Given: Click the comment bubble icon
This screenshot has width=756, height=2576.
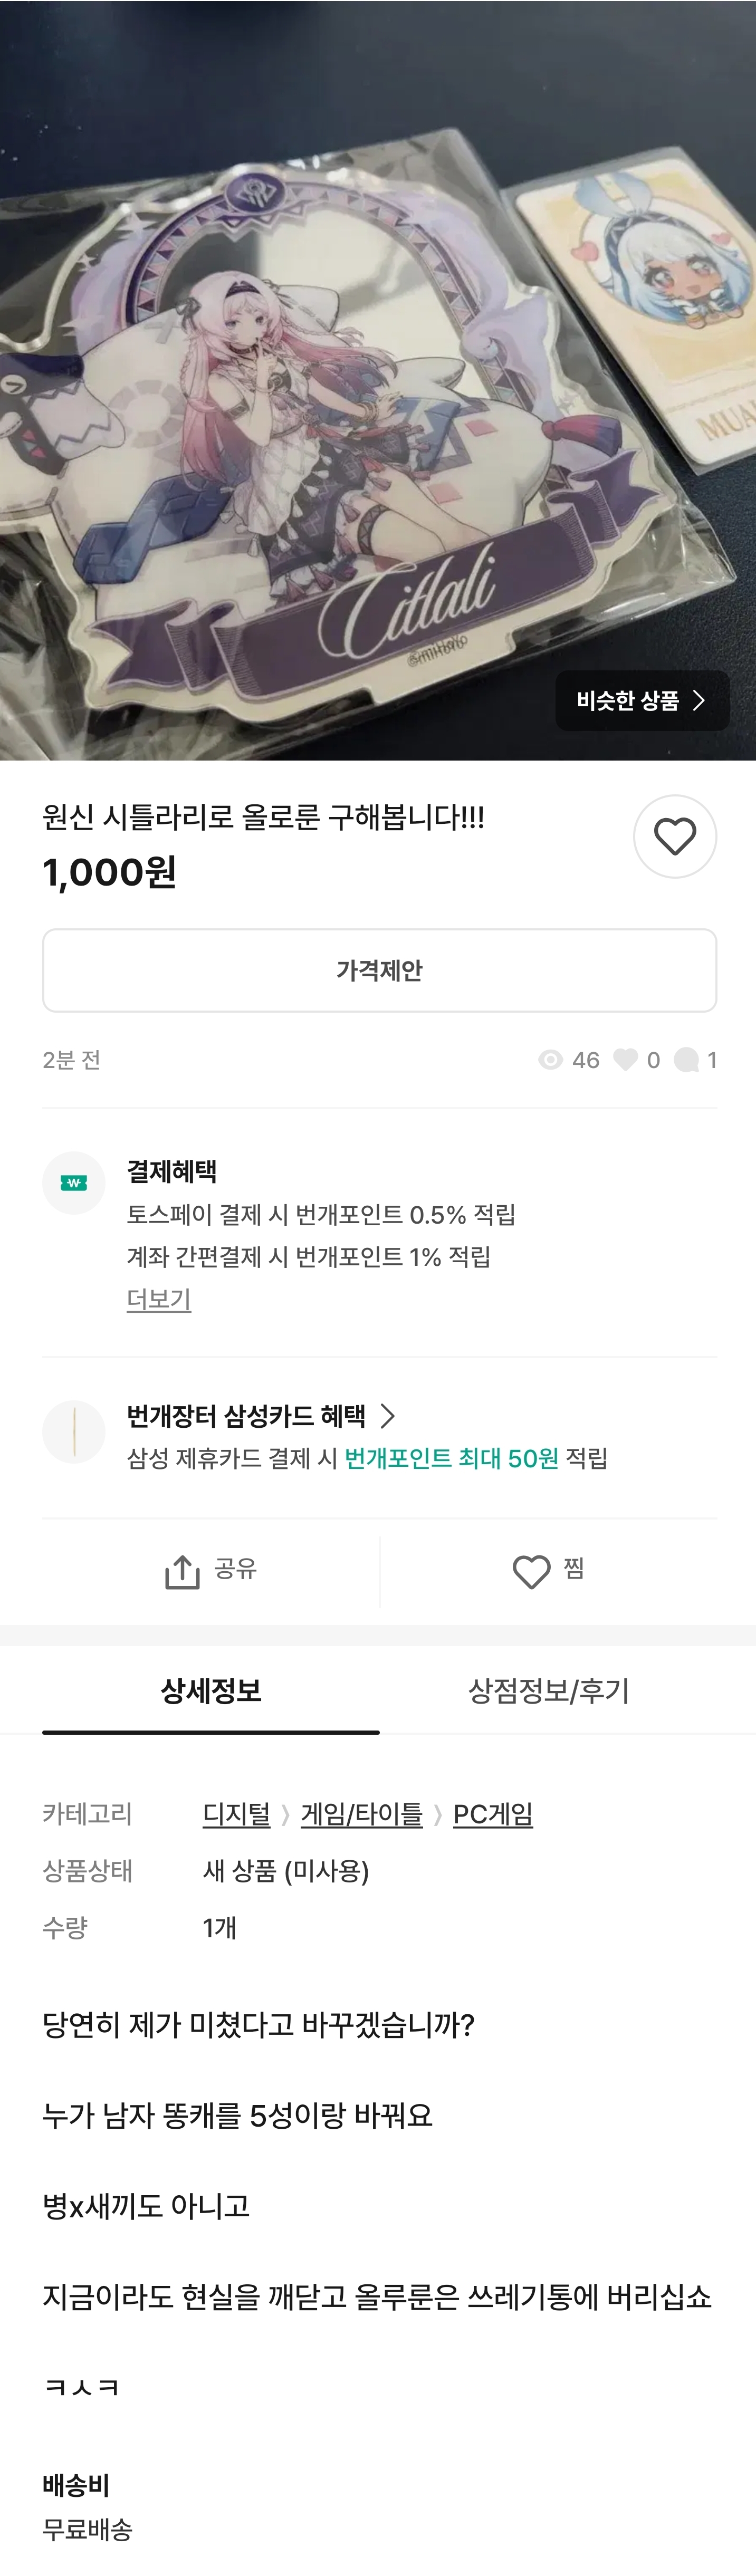Looking at the screenshot, I should click(686, 1060).
